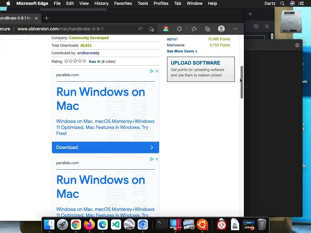This screenshot has width=311, height=233.
Task: Open a new Edge tab
Action: 46,18
